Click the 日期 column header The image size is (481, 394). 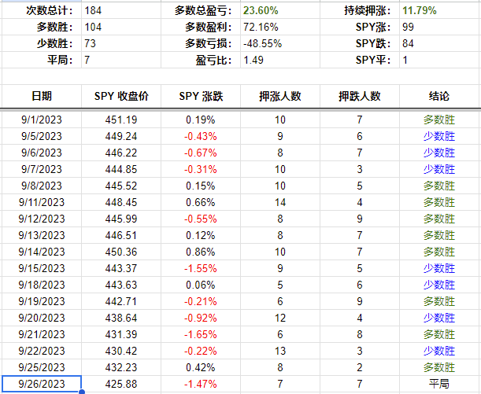pos(42,96)
